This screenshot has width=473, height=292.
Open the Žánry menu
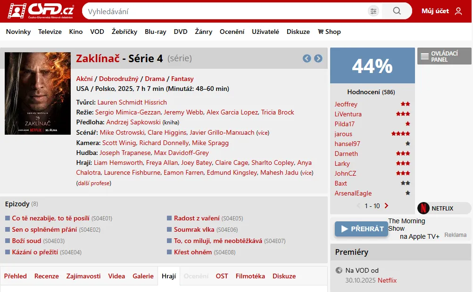click(203, 32)
